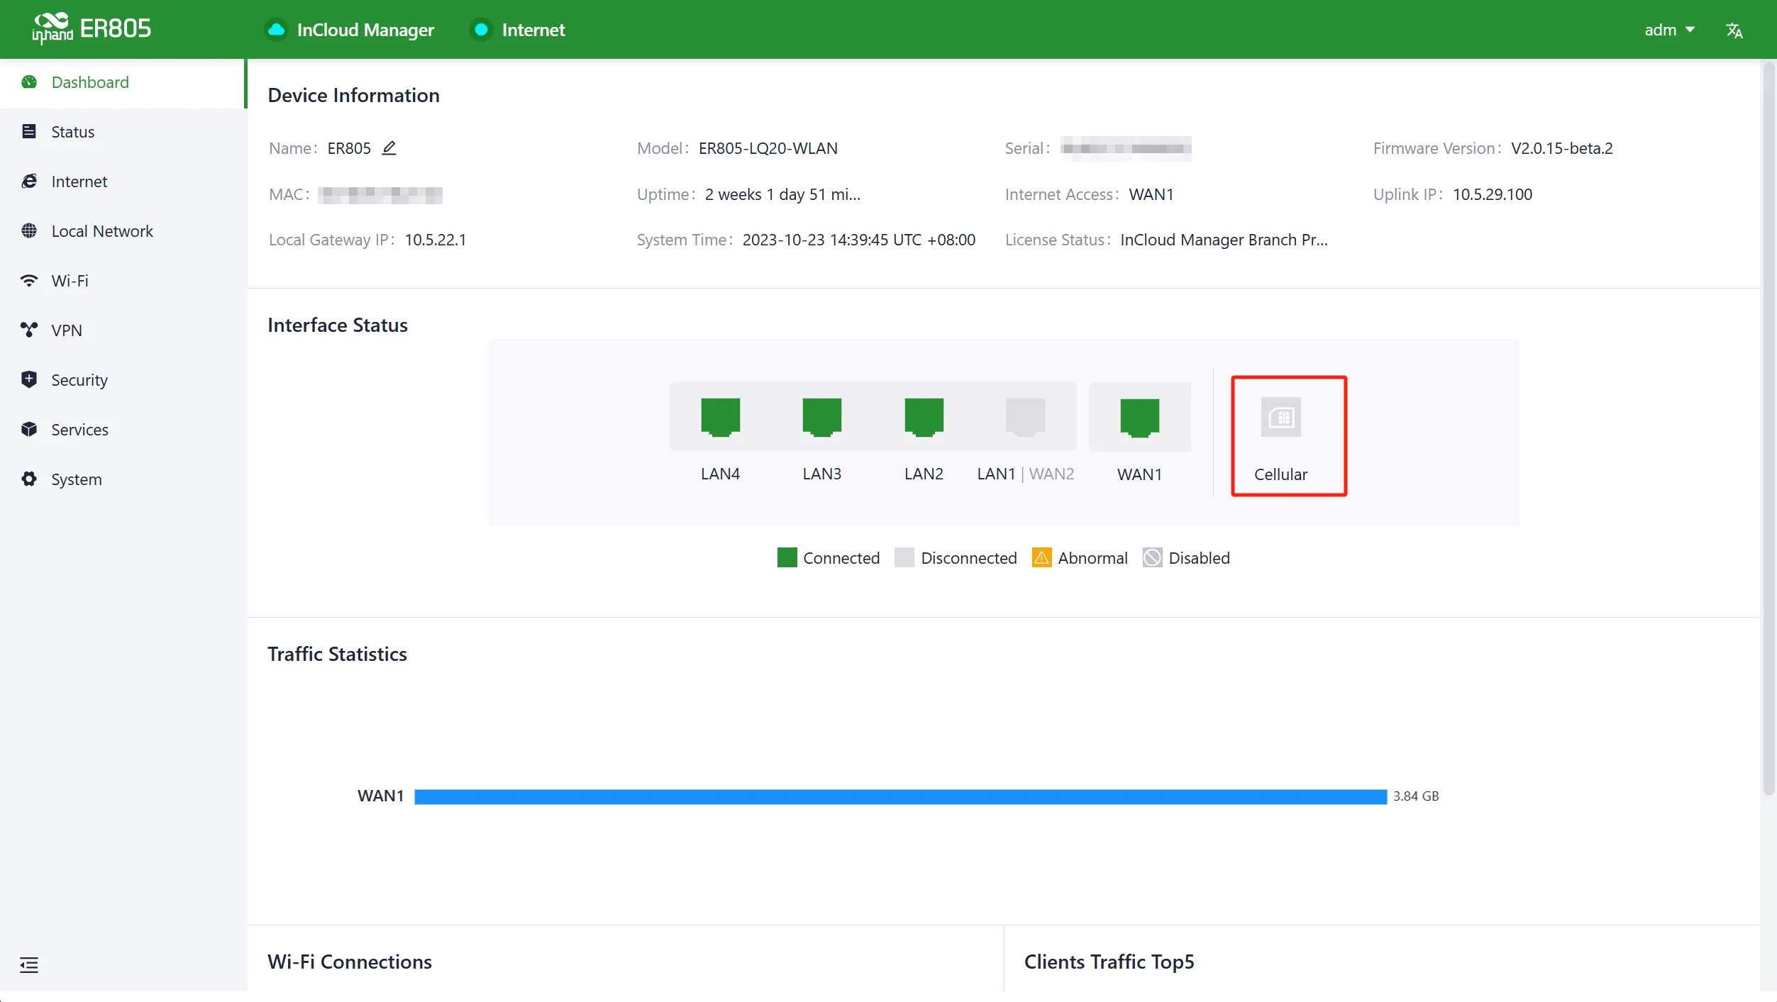Screen dimensions: 1777x1002
Task: Open the Status menu item
Action: [122, 132]
